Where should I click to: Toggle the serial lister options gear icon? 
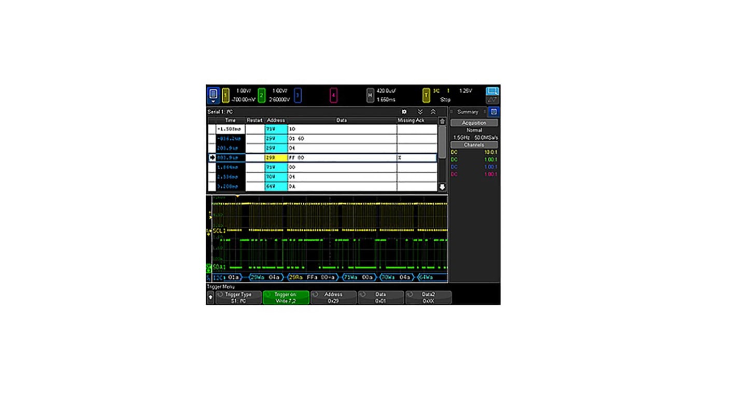[x=404, y=111]
